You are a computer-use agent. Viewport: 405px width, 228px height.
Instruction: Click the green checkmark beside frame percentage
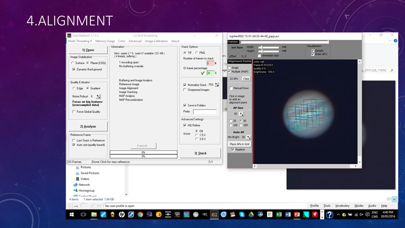[203, 73]
